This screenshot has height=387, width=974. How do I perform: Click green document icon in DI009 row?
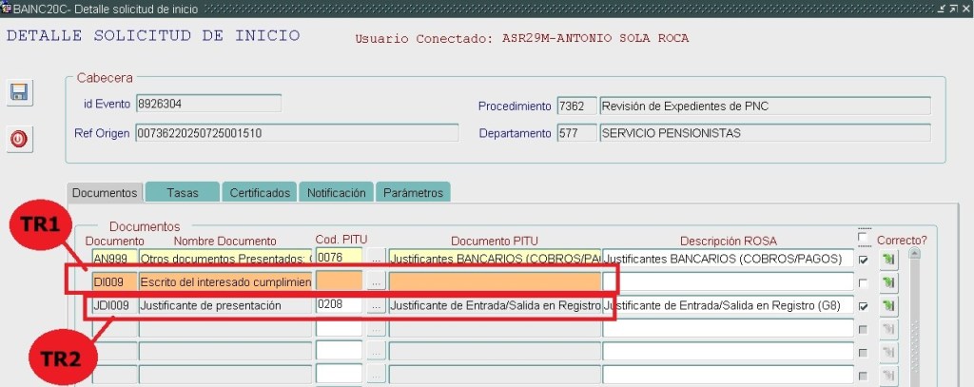[888, 282]
